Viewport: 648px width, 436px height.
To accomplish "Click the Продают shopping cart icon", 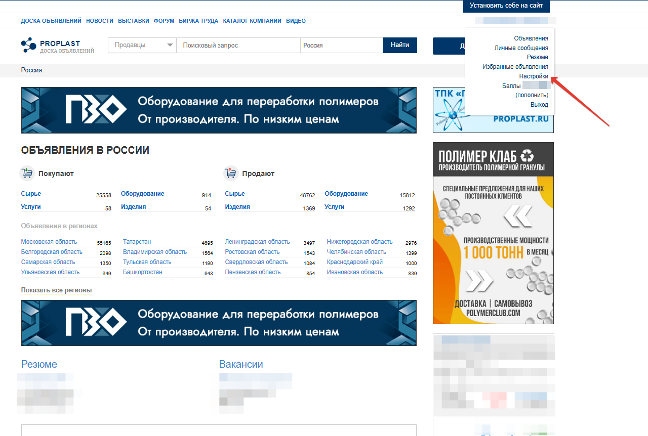I will click(231, 173).
